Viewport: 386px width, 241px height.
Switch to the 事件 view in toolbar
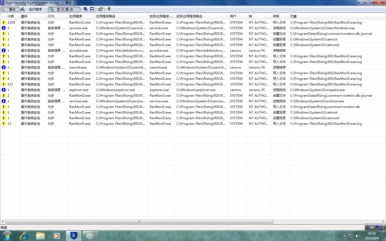(x=10, y=9)
